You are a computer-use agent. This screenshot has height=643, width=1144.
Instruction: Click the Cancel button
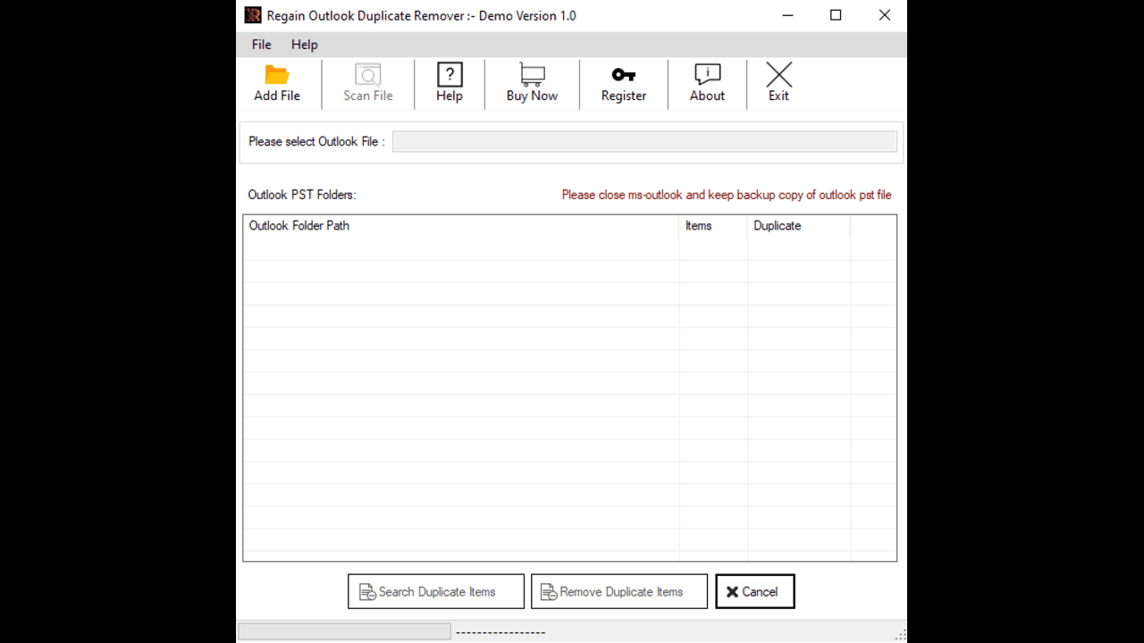[x=755, y=591]
